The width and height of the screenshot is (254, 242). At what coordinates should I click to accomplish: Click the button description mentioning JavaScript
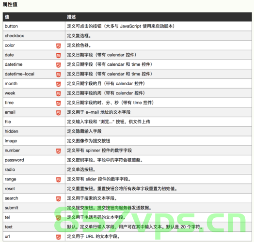pyautogui.click(x=121, y=26)
